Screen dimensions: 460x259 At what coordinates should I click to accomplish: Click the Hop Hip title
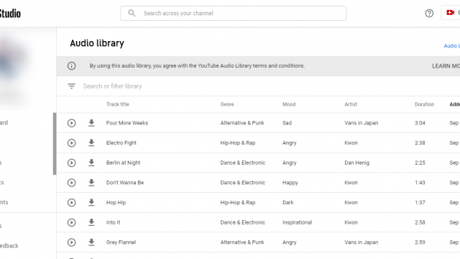tap(116, 203)
